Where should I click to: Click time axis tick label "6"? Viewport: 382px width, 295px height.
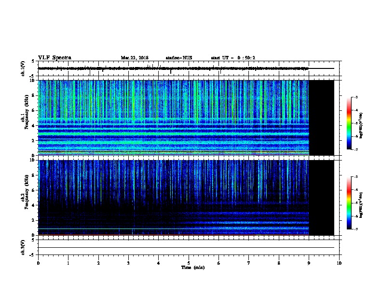219,263
